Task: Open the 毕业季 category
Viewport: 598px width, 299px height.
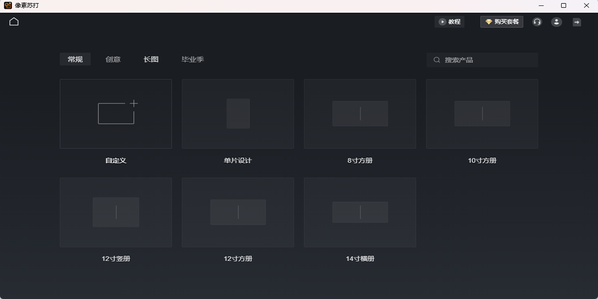Action: tap(193, 59)
